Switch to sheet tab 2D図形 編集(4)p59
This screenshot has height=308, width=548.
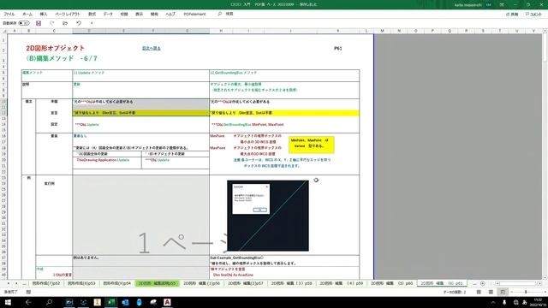[x=341, y=283]
